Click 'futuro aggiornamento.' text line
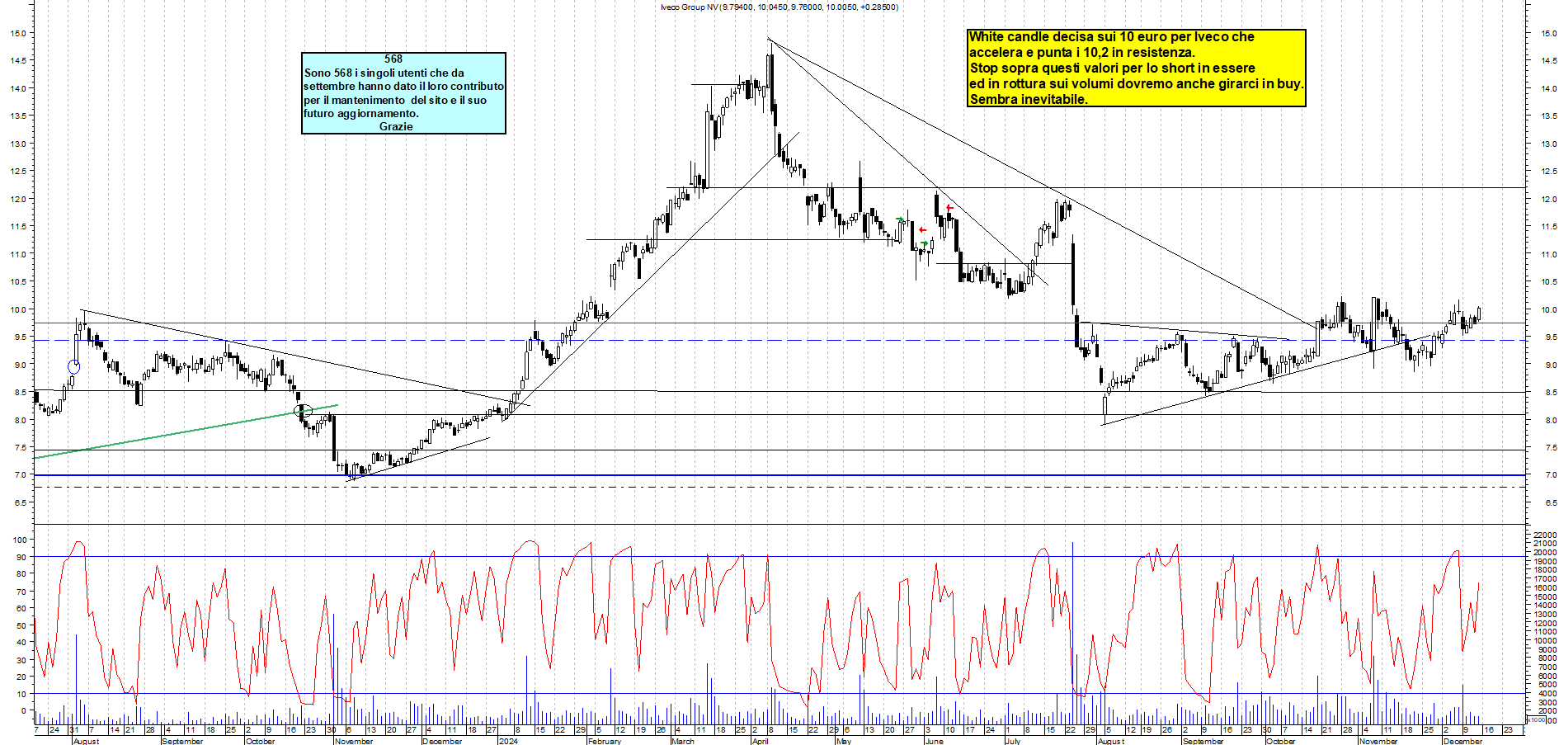The height and width of the screenshot is (745, 1559). pos(361,113)
